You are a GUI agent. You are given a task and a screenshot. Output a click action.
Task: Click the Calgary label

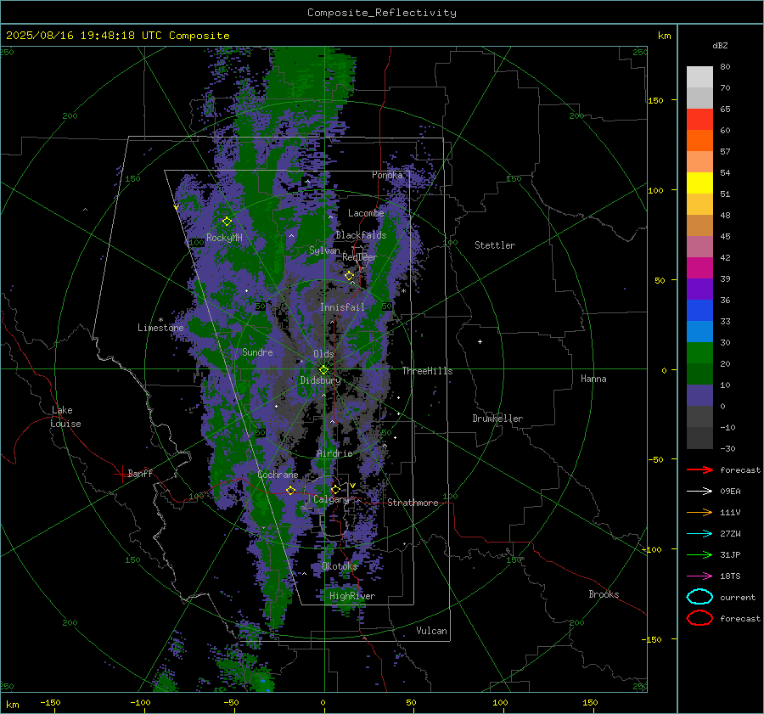(x=331, y=499)
